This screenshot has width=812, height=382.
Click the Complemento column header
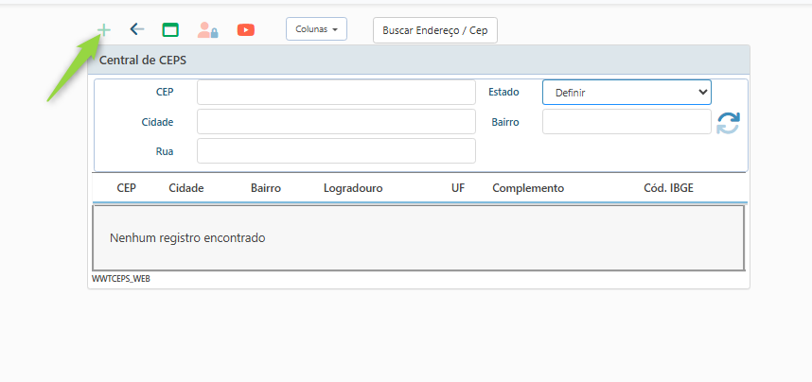528,188
